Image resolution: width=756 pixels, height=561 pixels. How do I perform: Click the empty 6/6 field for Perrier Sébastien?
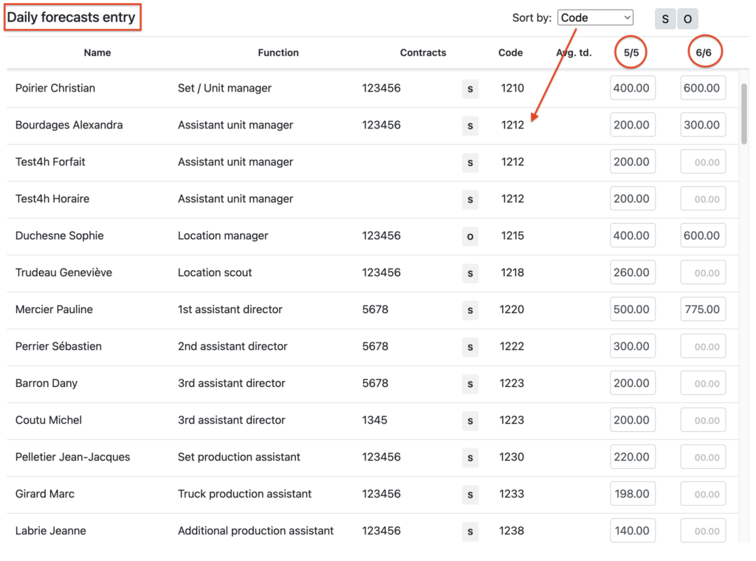coord(703,346)
